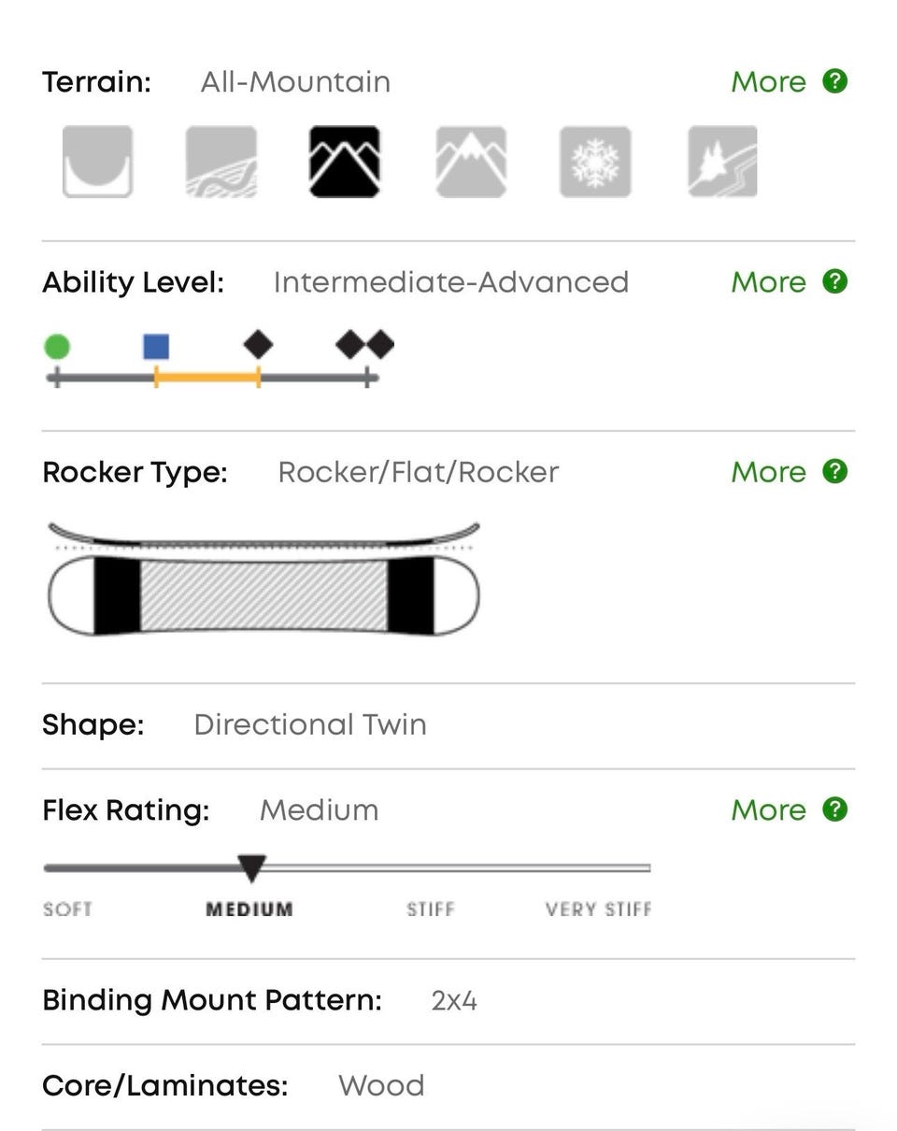Image resolution: width=897 pixels, height=1131 pixels.
Task: Choose the pine tree backcountry terrain icon
Action: (722, 162)
